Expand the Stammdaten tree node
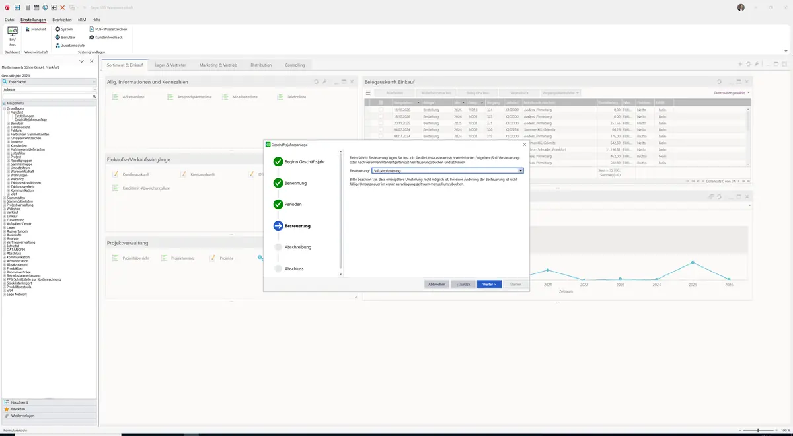This screenshot has width=793, height=436. (x=4, y=198)
